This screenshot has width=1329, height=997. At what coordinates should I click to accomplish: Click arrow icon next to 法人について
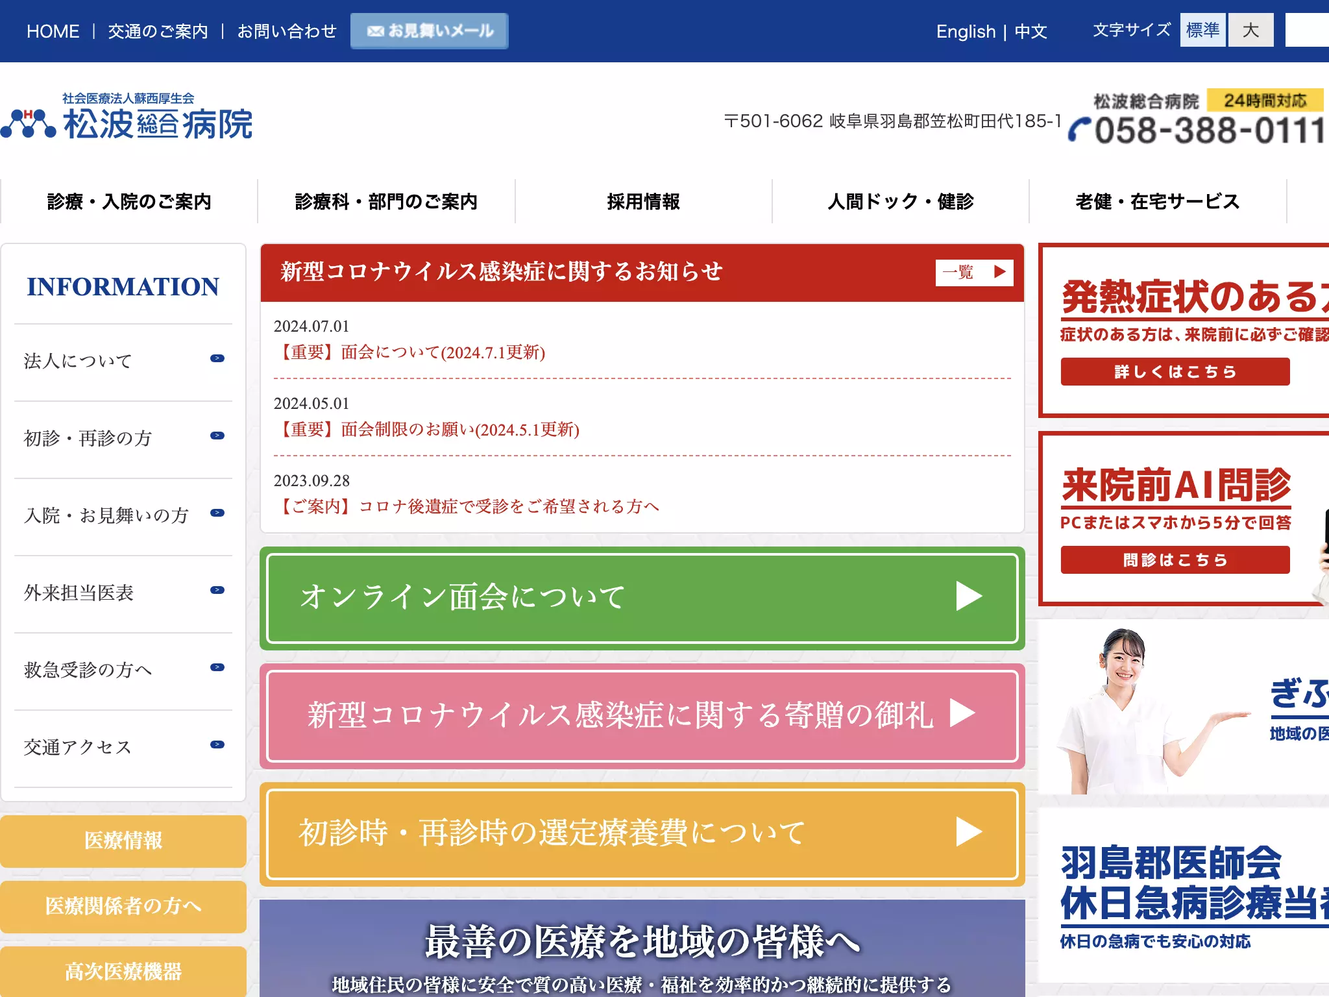tap(217, 358)
